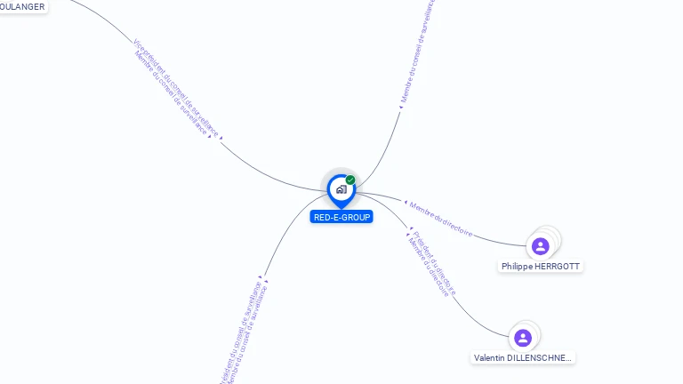Click the arrowheads above the bottom surveillance edge labels
Screen dimensions: 683x384
[x=263, y=278]
